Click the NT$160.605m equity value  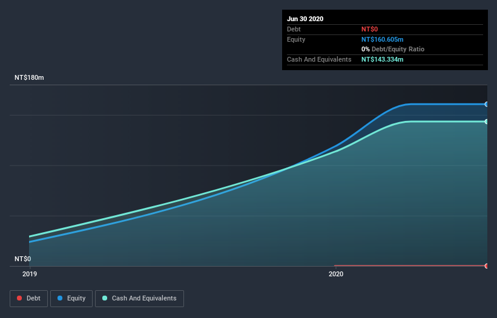[382, 39]
